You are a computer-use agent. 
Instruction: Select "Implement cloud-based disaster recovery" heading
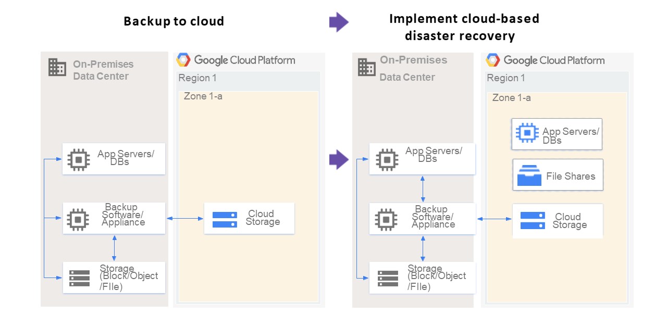point(464,27)
